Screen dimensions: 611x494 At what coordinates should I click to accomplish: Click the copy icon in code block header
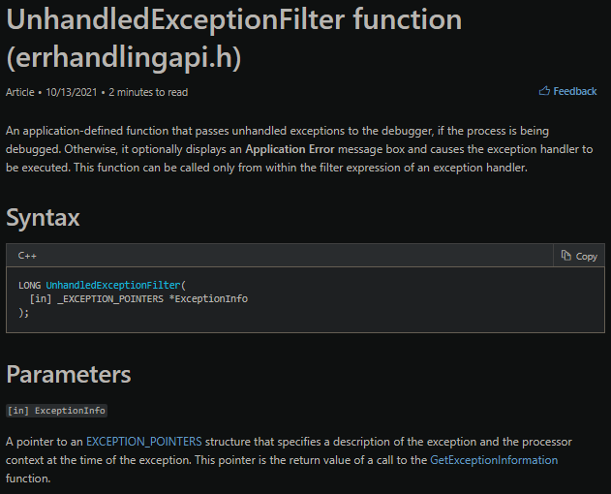coord(566,257)
